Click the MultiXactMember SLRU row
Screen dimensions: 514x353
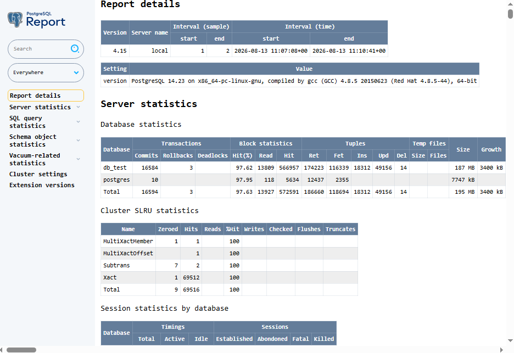(229, 241)
